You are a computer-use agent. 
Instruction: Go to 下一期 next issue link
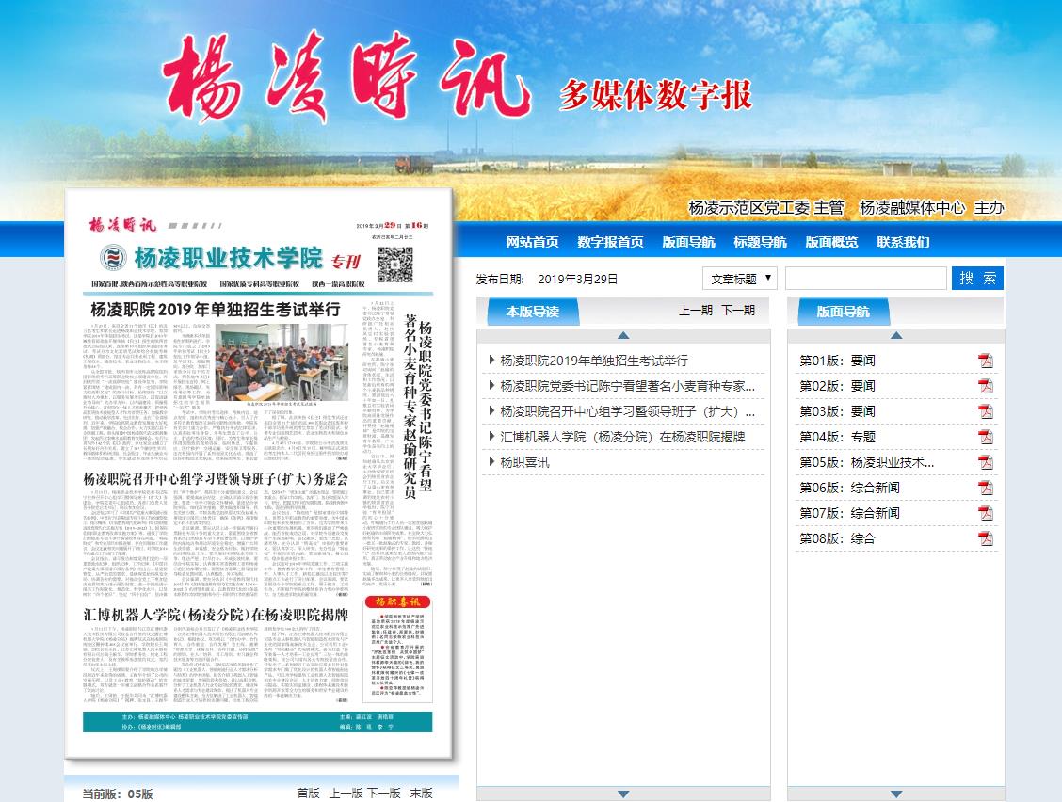(x=738, y=311)
